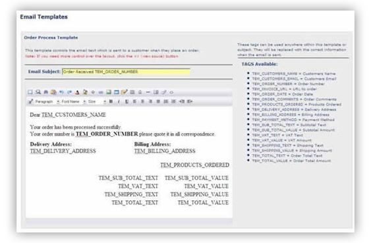Click the binoculars find icon
The height and width of the screenshot is (243, 371).
pyautogui.click(x=46, y=92)
